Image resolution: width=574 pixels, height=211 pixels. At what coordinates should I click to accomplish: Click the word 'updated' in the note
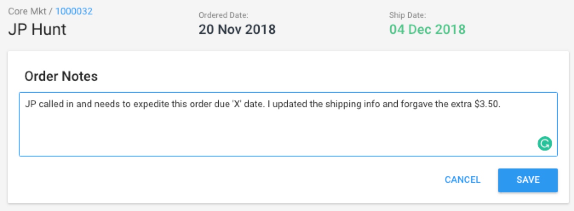coord(294,105)
